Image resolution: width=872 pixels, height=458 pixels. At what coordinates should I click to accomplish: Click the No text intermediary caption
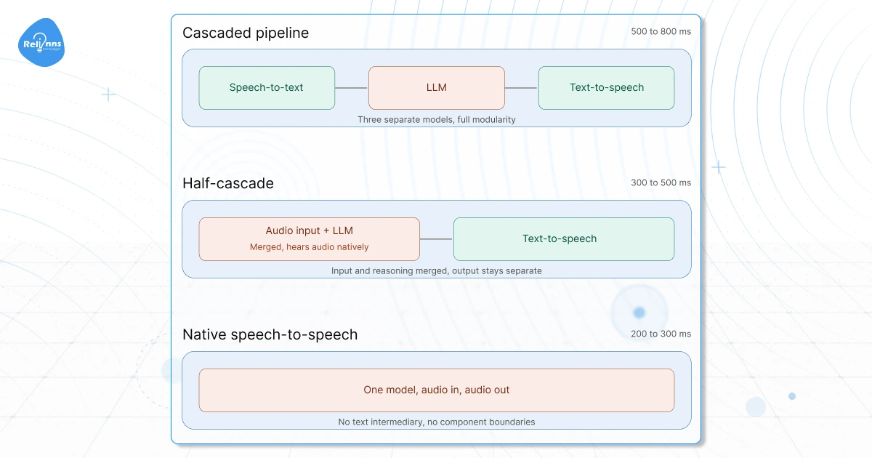[437, 422]
